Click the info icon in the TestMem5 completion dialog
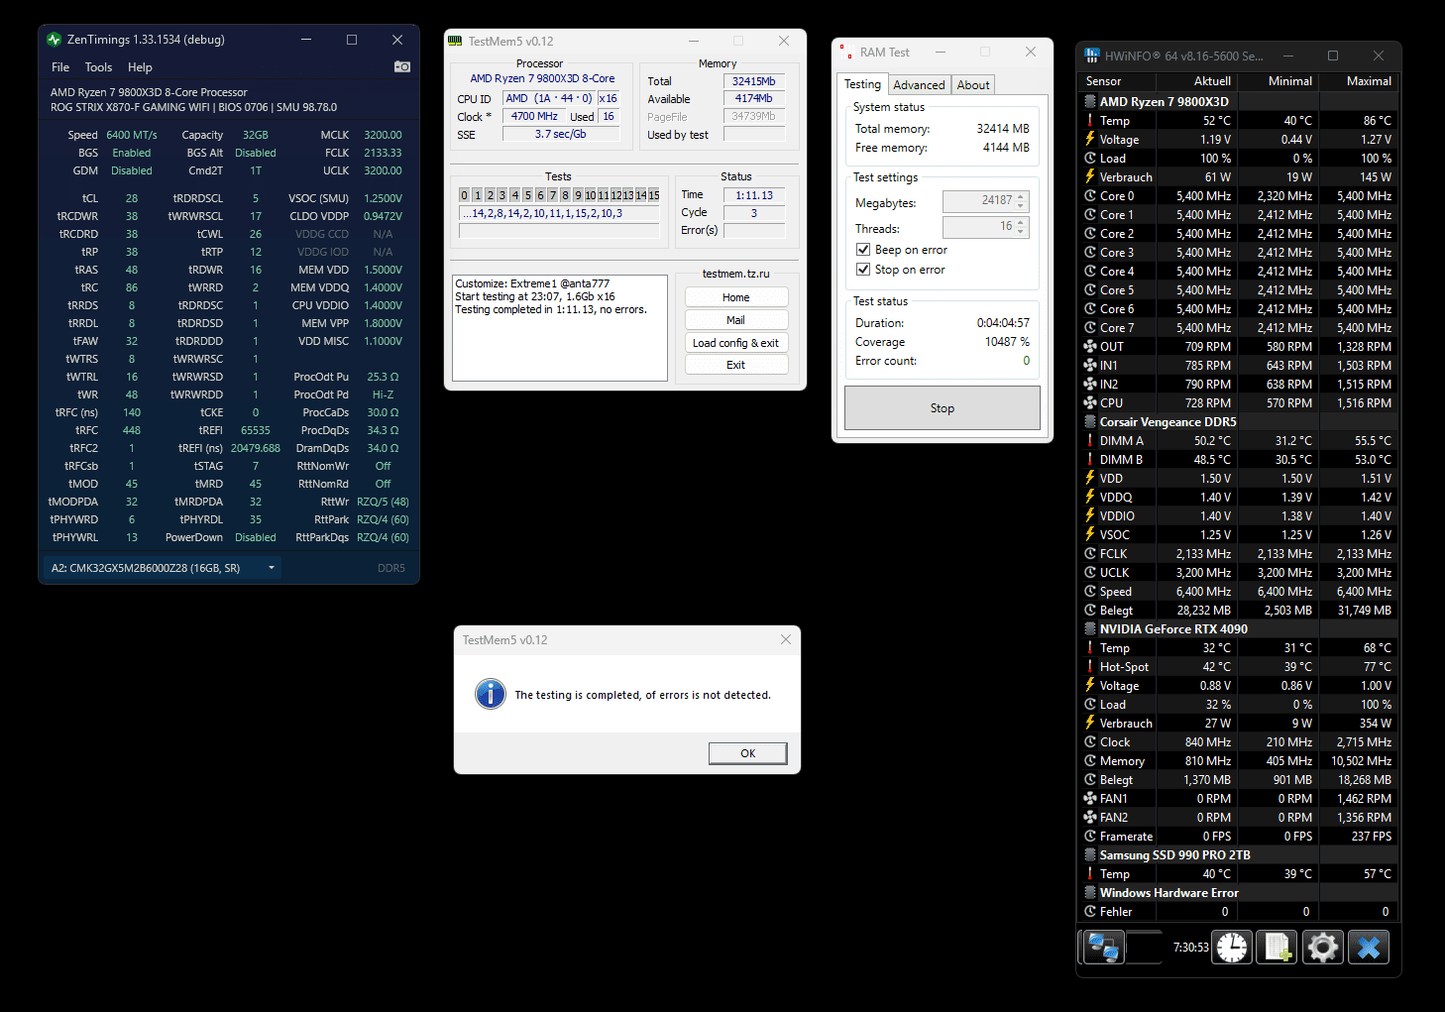The height and width of the screenshot is (1012, 1445). tap(491, 694)
